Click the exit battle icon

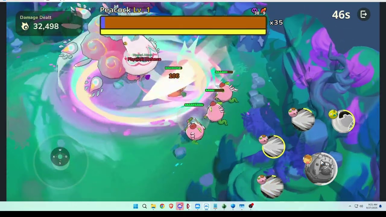click(x=364, y=14)
